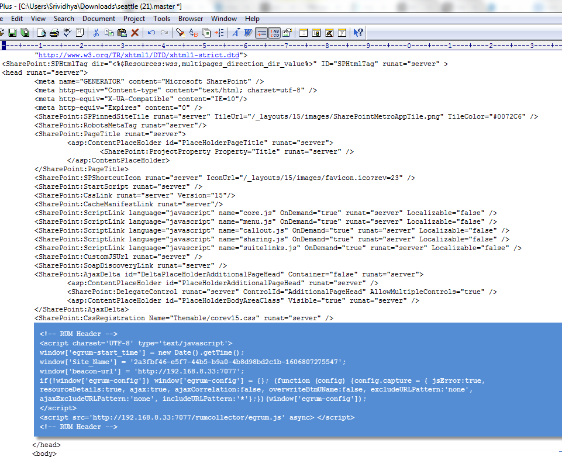Open the Document menu

(x=99, y=19)
